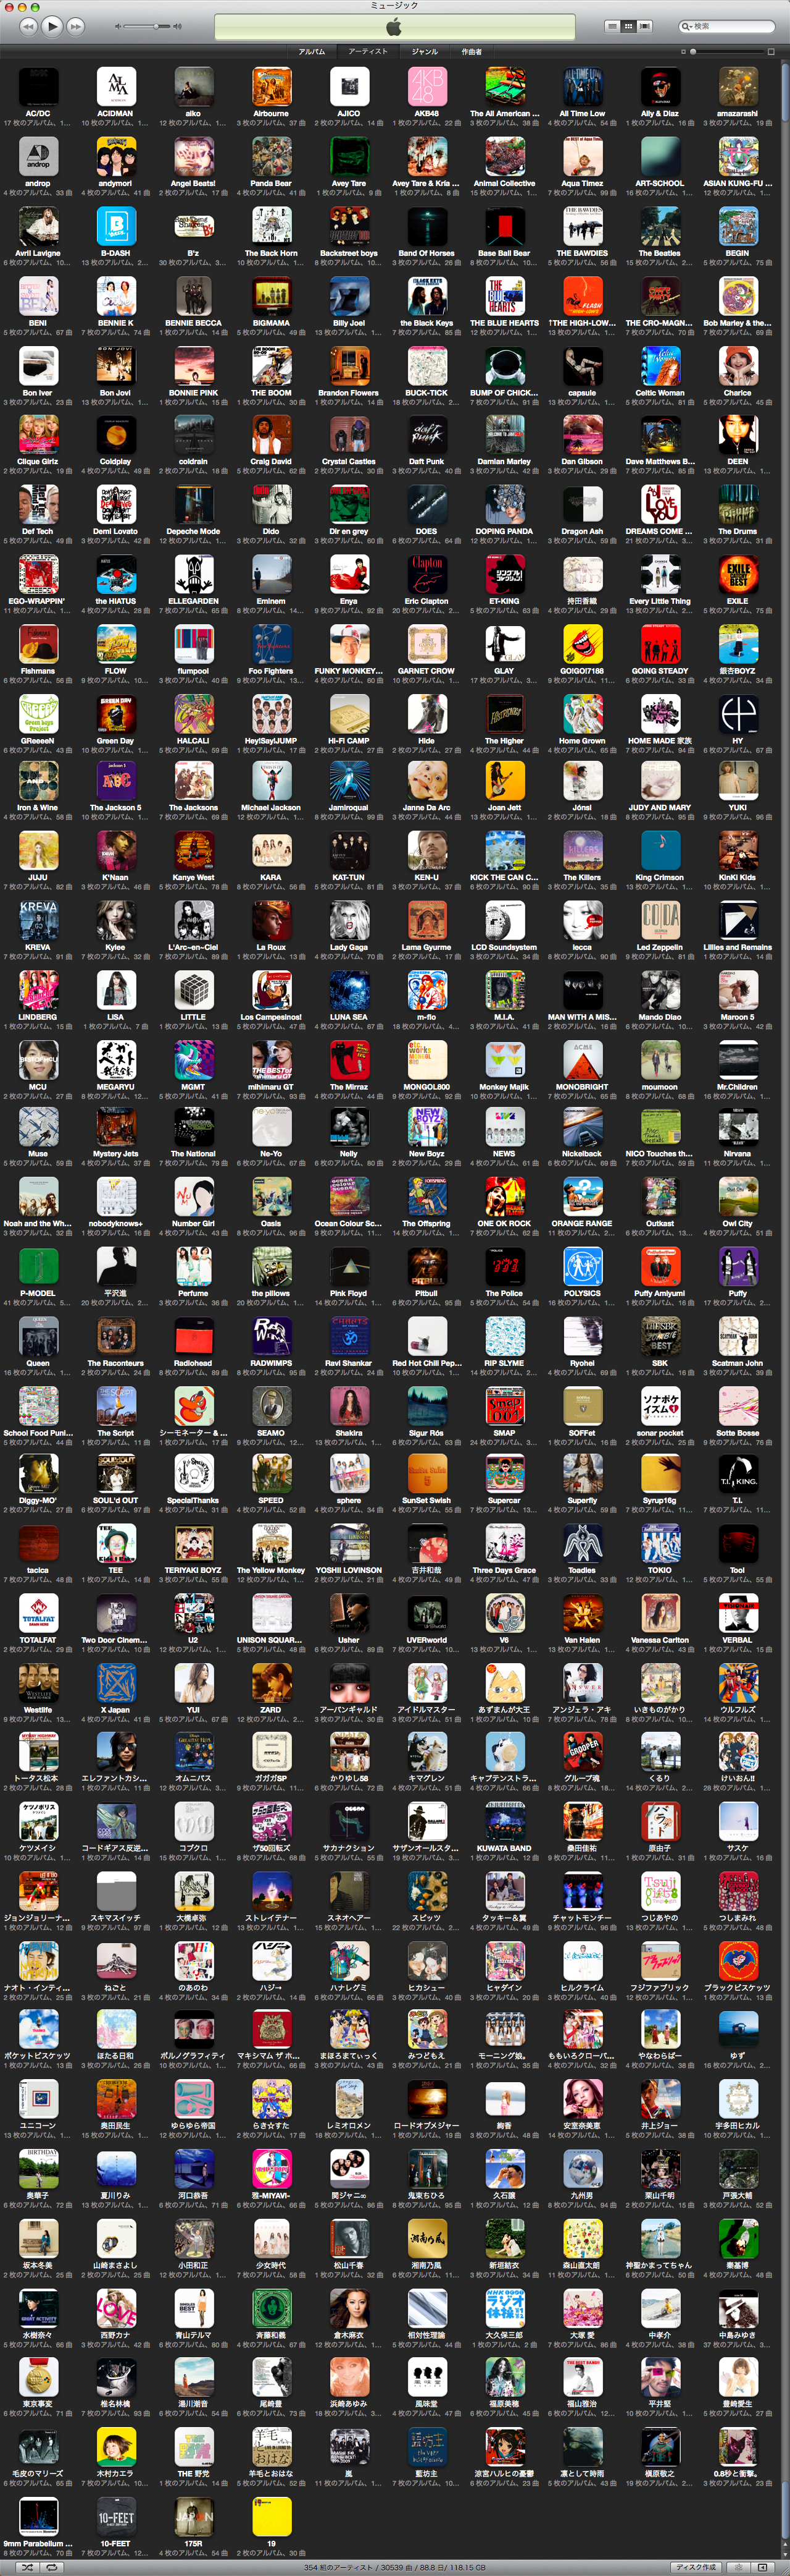Open the AC/DC artist artwork

click(x=38, y=87)
